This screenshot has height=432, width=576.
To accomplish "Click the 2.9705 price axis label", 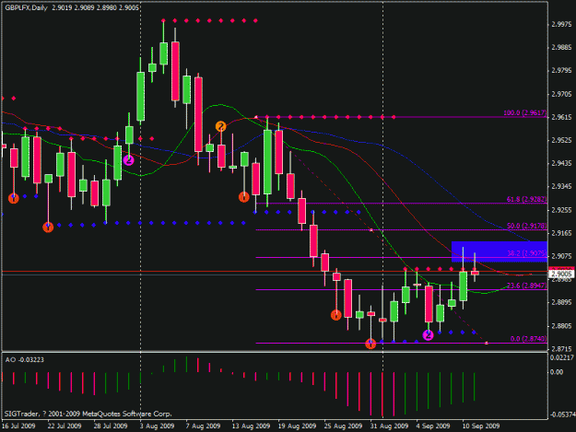I will (561, 94).
